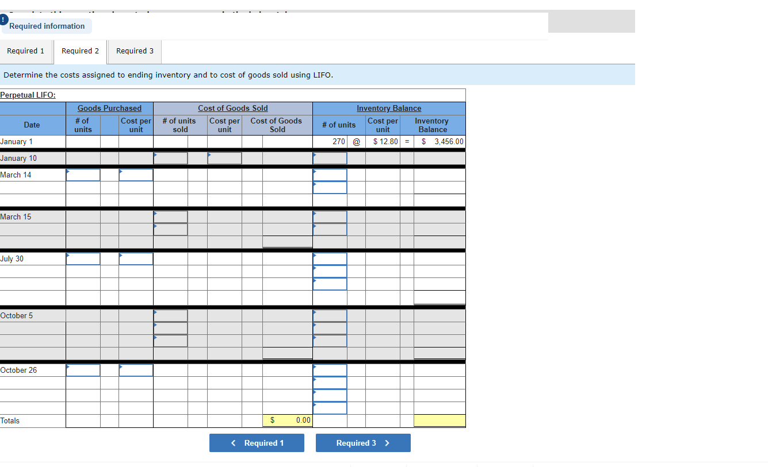The height and width of the screenshot is (467, 768).
Task: Switch to the Required 1 tab
Action: (x=26, y=51)
